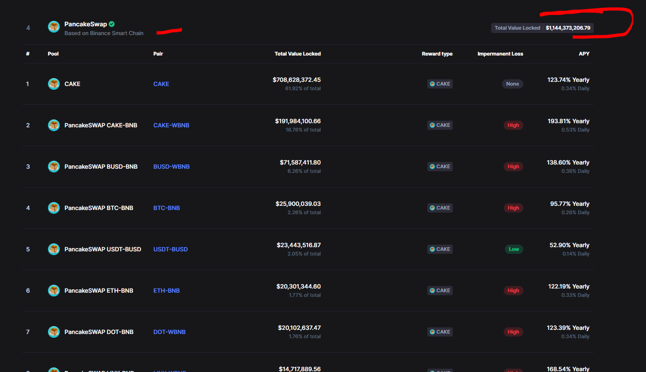
Task: Click the $23,443,516.87 TVL value
Action: point(299,245)
